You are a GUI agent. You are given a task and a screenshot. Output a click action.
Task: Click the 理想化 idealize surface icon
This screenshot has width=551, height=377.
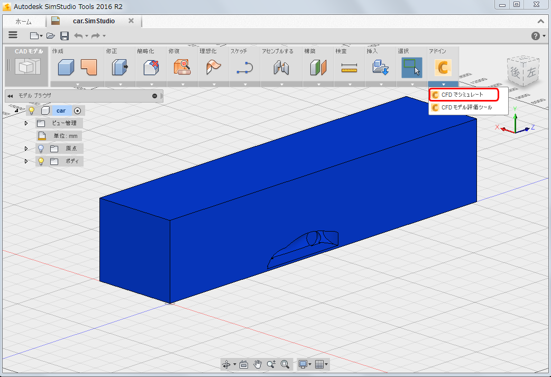213,67
